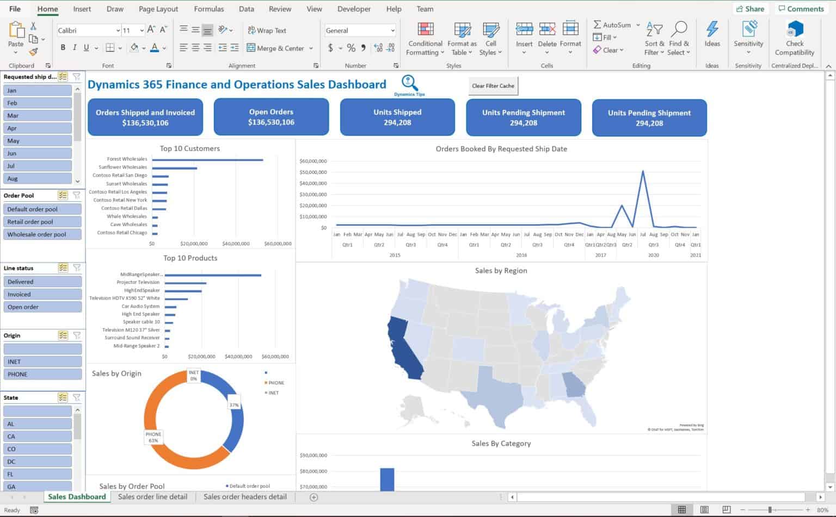Add a new worksheet with the plus button

click(x=313, y=496)
